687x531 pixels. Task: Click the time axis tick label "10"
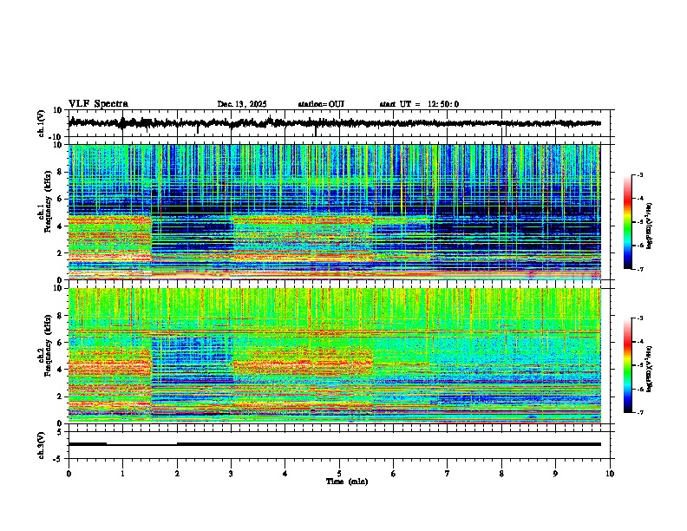point(610,474)
